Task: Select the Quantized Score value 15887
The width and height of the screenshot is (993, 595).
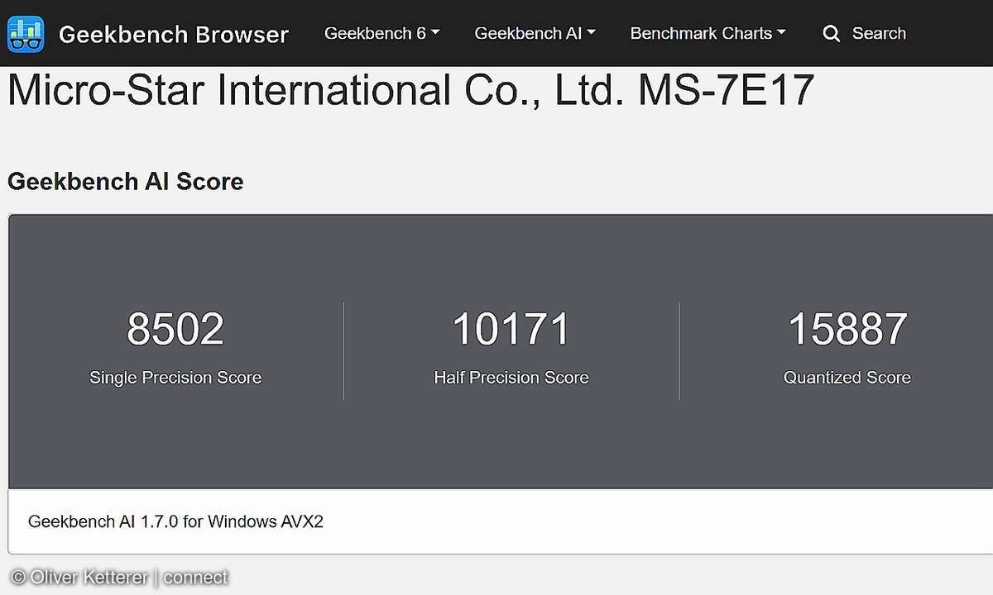Action: [x=847, y=329]
